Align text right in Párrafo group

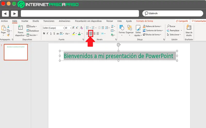tap(94, 34)
